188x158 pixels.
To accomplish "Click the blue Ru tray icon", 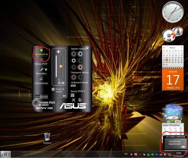I will tap(157, 154).
